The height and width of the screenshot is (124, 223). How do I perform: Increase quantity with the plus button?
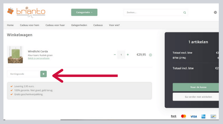[x=128, y=55]
